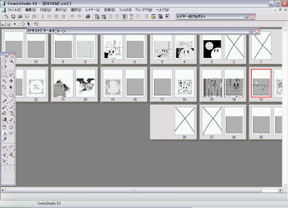This screenshot has width=288, height=208.
Task: Click horizontal scrollbar right arrow
Action: pos(280,190)
